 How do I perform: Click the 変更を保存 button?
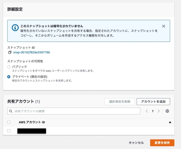coord(162,143)
